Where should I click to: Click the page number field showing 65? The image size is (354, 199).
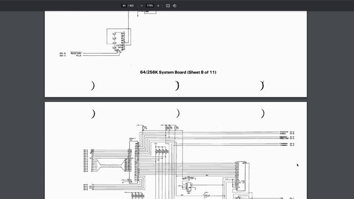[x=124, y=6]
